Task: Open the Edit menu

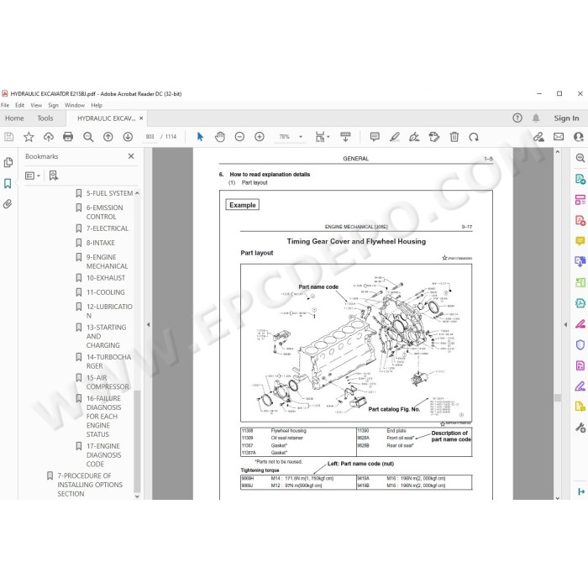Action: [x=20, y=105]
